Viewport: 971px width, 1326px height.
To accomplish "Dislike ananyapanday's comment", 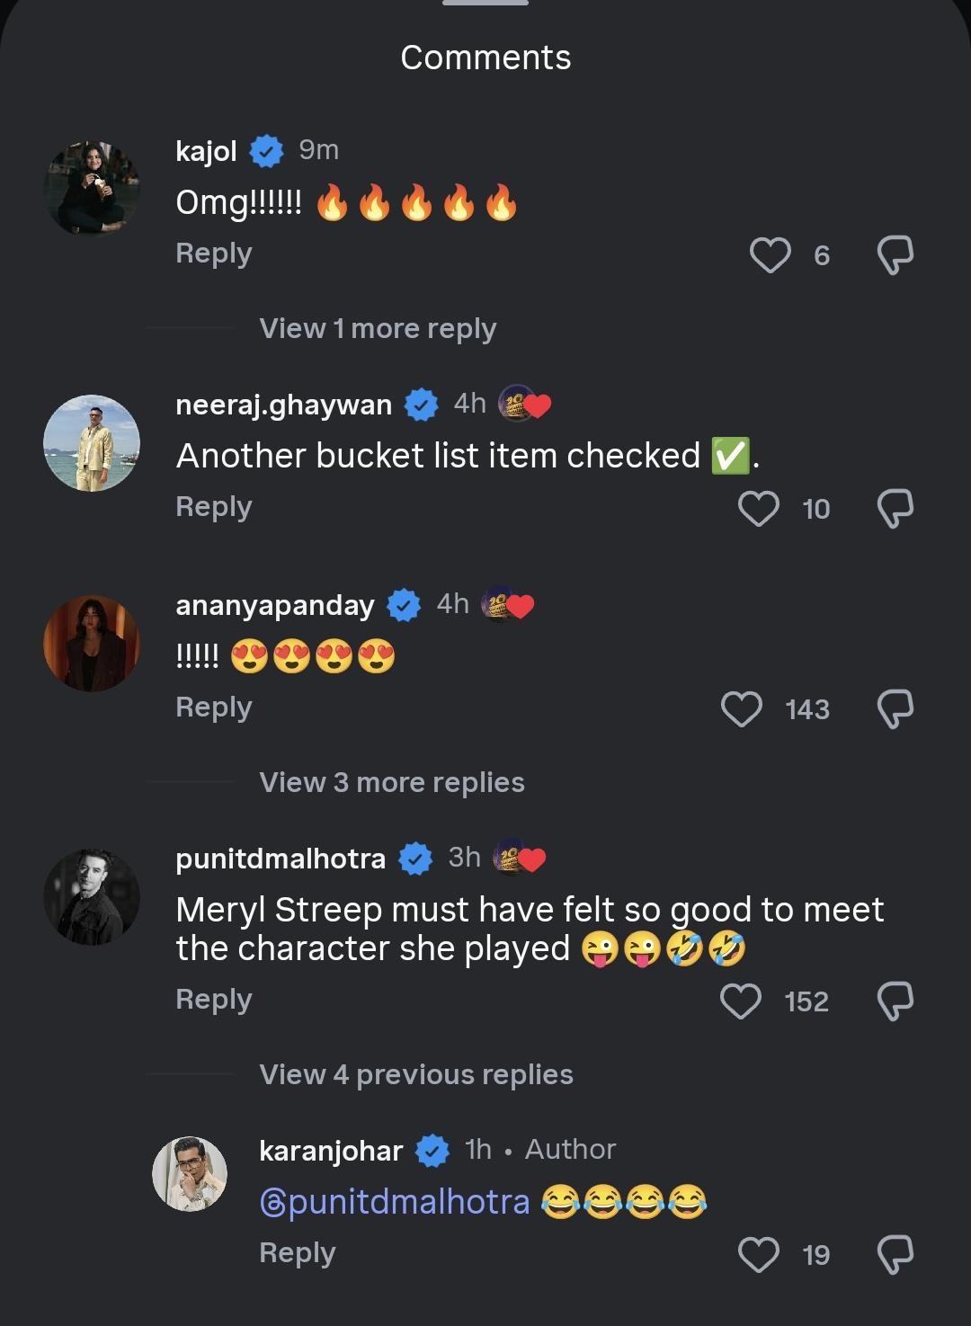I will [x=895, y=709].
